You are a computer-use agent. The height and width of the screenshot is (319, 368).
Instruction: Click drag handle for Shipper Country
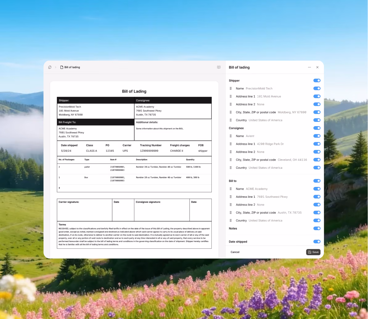coord(231,120)
